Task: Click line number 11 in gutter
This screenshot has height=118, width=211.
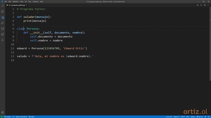Action: coord(13,49)
